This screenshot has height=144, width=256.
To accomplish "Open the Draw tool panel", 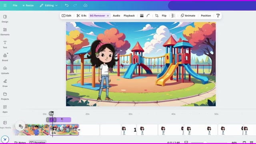I will (x=5, y=83).
